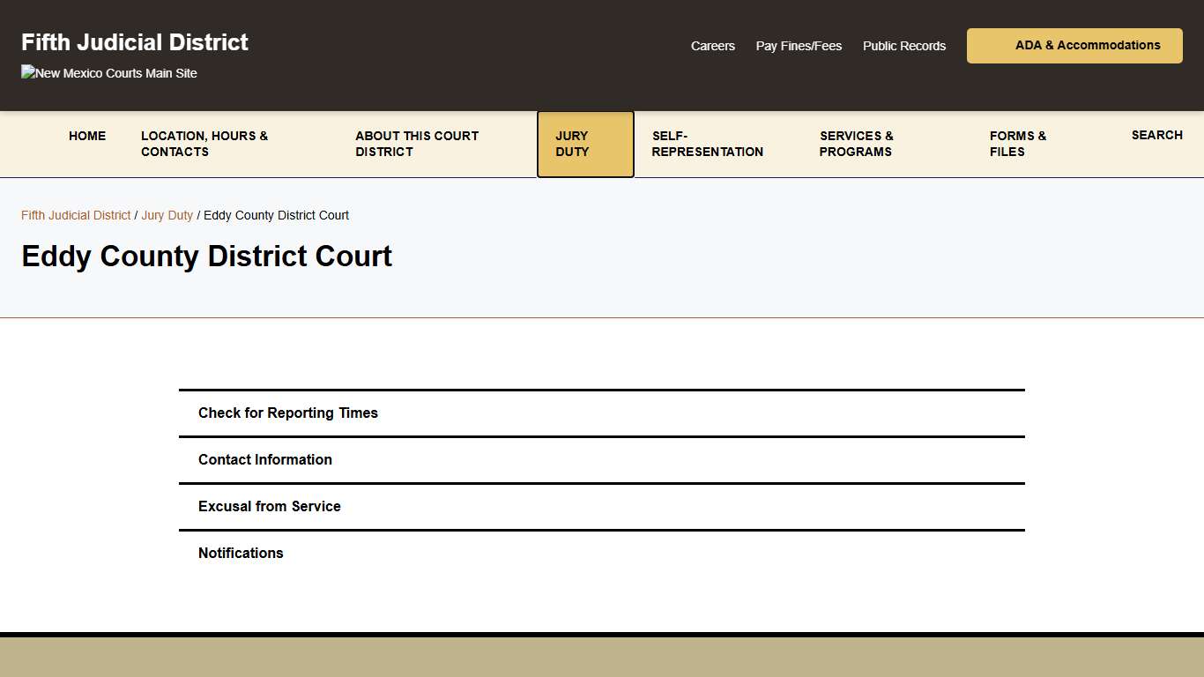Go to Pay Fines/Fees page
The image size is (1204, 677).
(798, 46)
